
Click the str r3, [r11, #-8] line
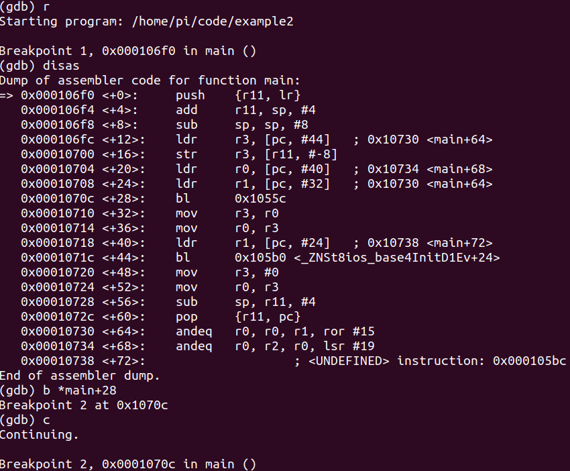click(x=256, y=154)
